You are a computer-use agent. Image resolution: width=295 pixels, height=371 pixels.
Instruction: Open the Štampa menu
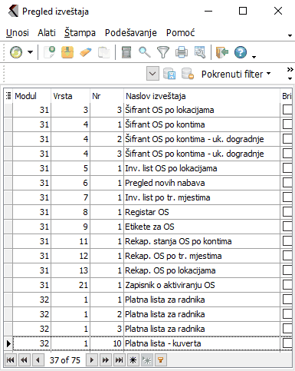point(80,33)
